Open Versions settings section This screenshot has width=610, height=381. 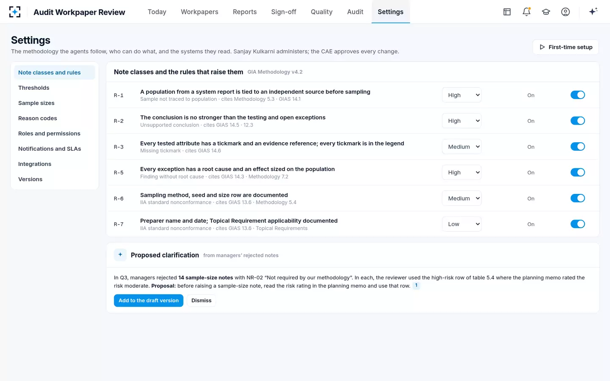(x=55, y=179)
